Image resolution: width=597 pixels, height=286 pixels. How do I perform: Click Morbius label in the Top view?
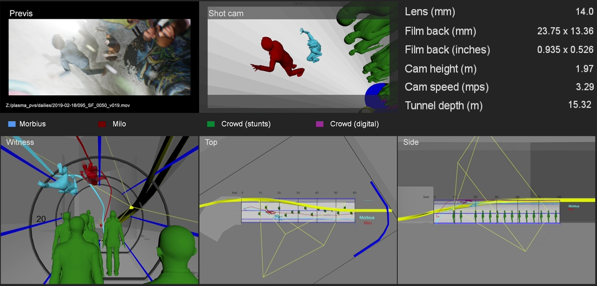pos(366,217)
